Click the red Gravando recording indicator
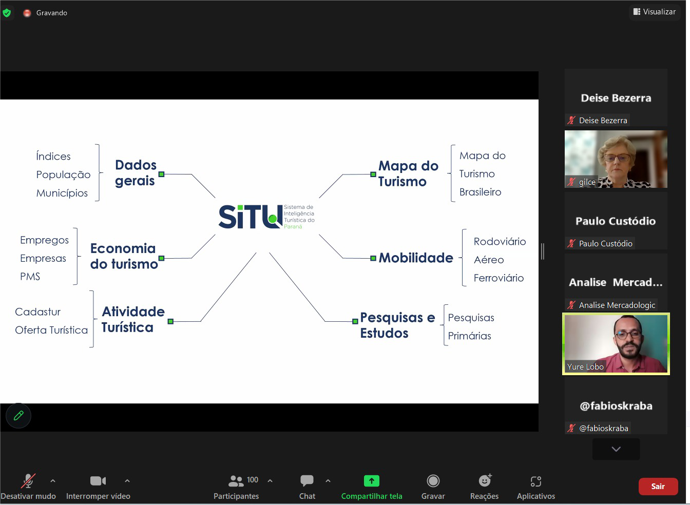 click(27, 13)
